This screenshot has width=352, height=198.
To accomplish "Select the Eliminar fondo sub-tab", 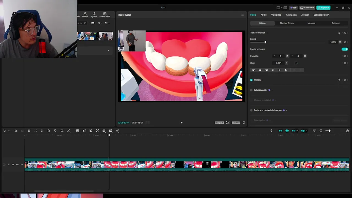I will coord(287,23).
